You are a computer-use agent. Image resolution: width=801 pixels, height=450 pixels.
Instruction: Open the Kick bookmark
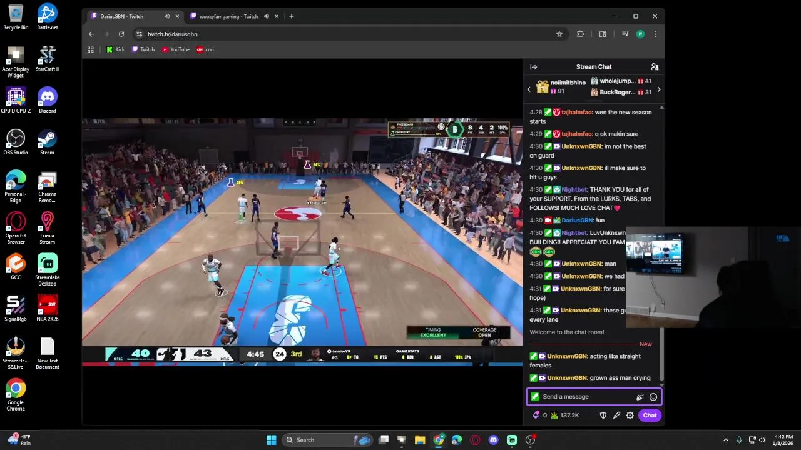click(116, 49)
